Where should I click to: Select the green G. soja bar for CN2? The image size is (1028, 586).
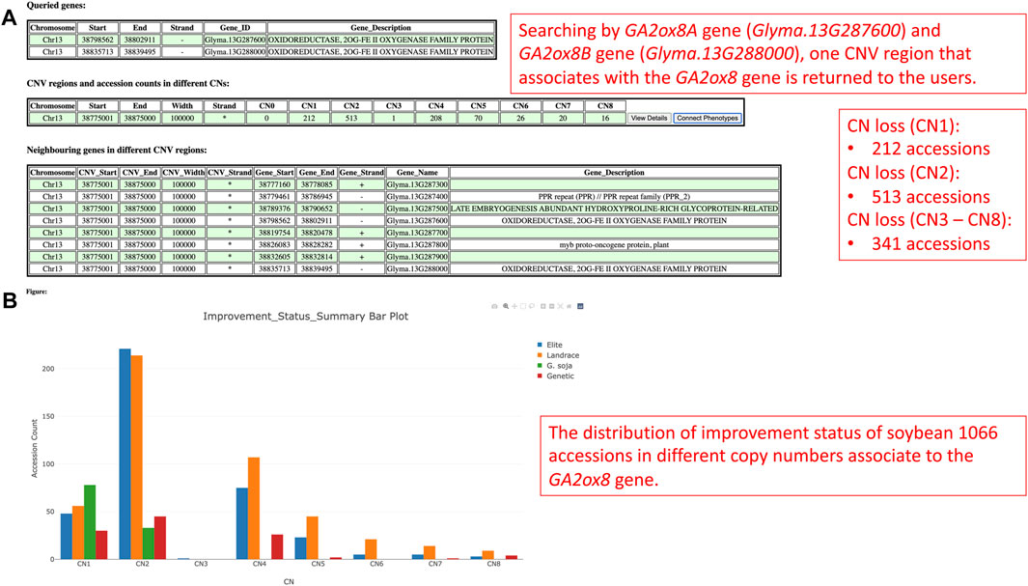coord(149,544)
